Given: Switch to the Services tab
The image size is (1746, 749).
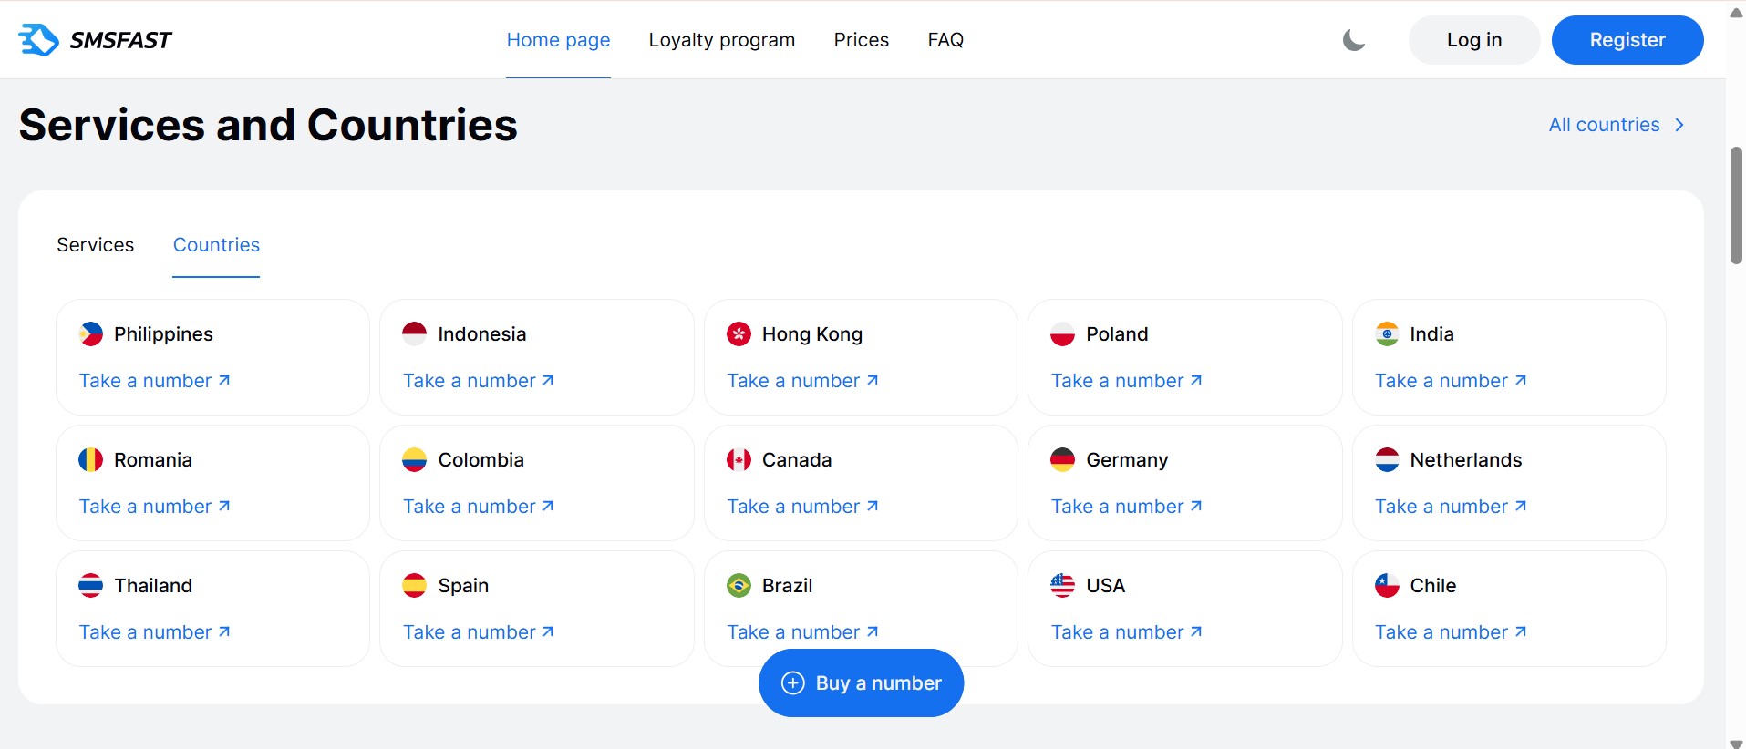Looking at the screenshot, I should (x=96, y=245).
